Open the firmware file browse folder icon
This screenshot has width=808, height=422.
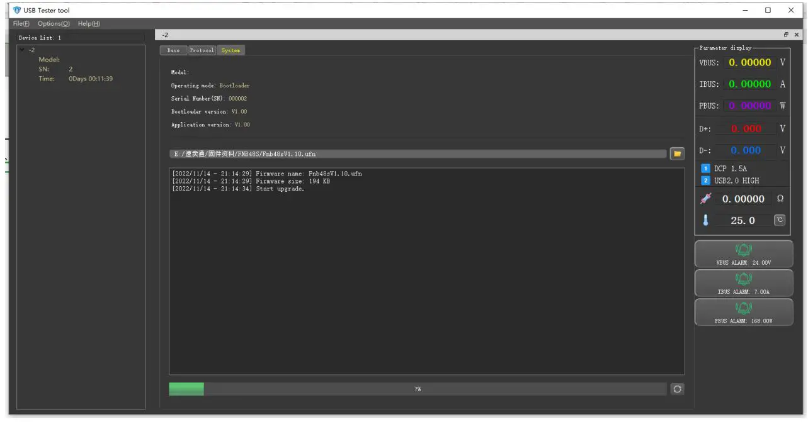[x=677, y=153]
